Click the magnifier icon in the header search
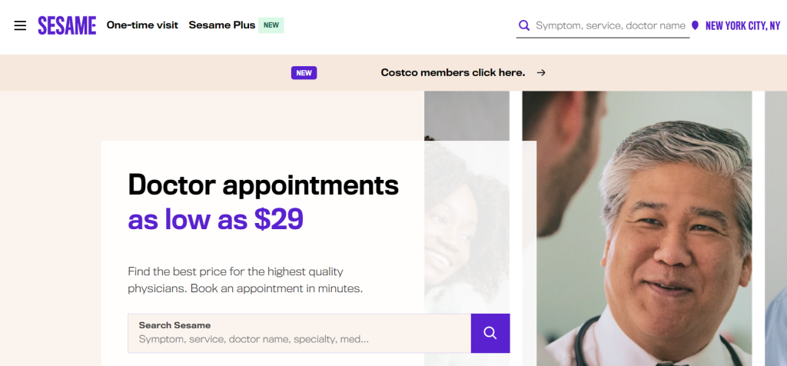The height and width of the screenshot is (366, 787). [x=524, y=25]
